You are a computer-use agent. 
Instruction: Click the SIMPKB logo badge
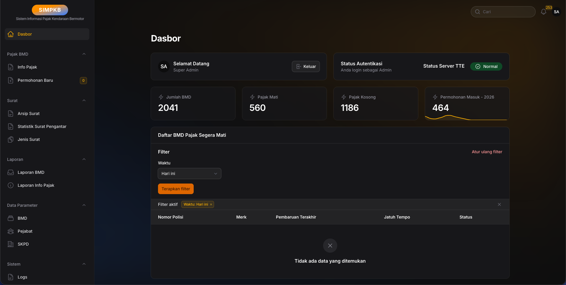click(50, 10)
